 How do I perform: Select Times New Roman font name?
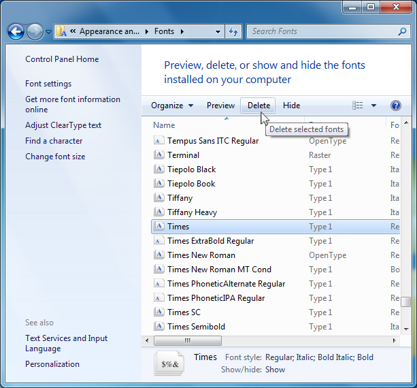click(x=201, y=255)
